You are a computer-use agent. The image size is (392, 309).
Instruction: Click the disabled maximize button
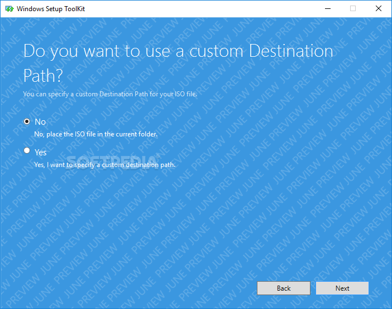tap(353, 9)
